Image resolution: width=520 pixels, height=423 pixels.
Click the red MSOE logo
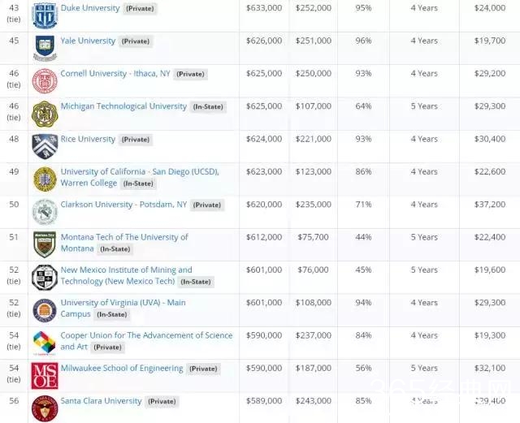45,375
